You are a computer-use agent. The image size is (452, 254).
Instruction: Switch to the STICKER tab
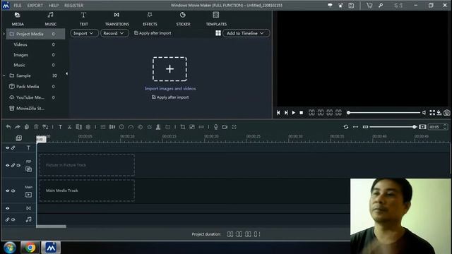183,19
